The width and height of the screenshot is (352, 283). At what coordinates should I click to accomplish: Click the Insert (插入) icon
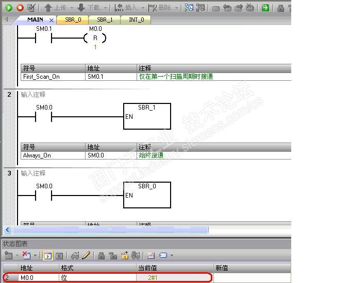[x=119, y=8]
